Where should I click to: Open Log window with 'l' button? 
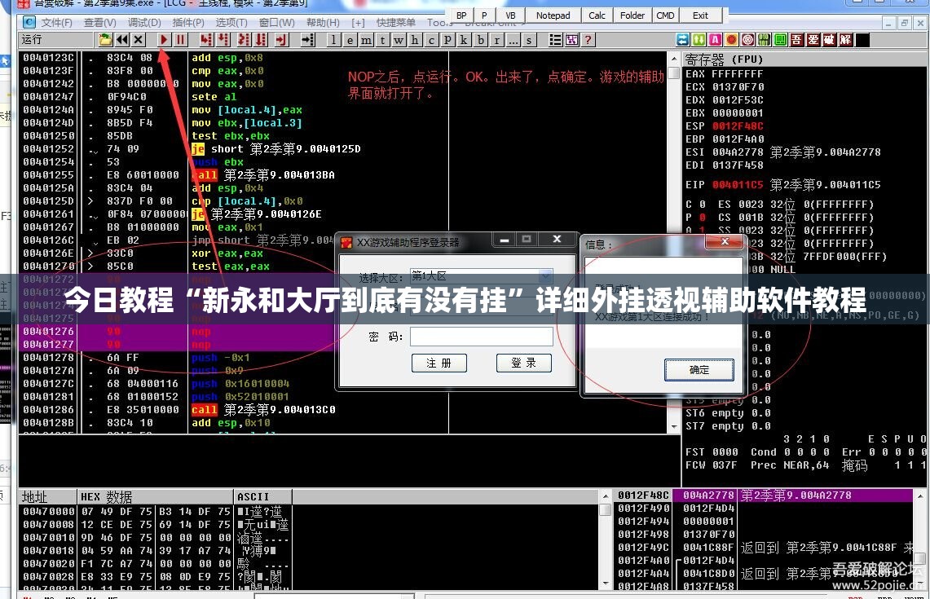333,40
